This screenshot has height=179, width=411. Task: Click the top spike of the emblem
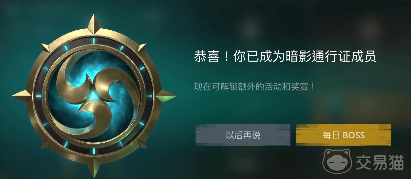coord(94,25)
